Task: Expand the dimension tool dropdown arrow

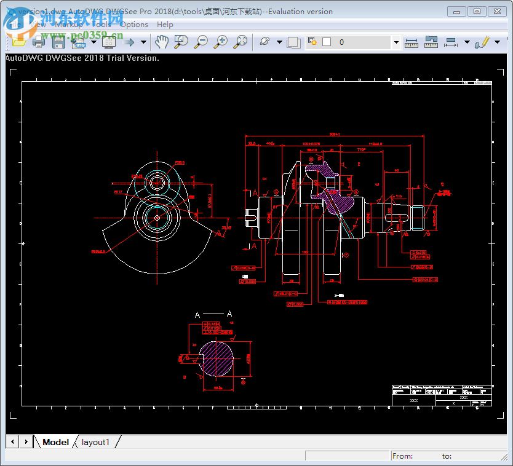Action: click(x=467, y=42)
